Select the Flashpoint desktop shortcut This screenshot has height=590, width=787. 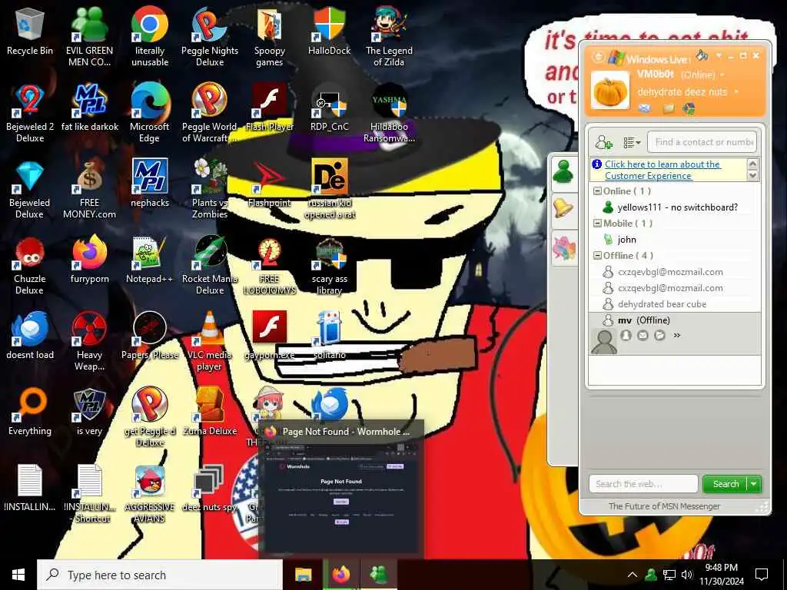click(270, 184)
